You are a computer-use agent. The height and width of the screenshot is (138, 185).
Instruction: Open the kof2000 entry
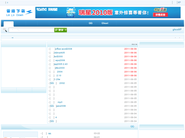(59, 56)
